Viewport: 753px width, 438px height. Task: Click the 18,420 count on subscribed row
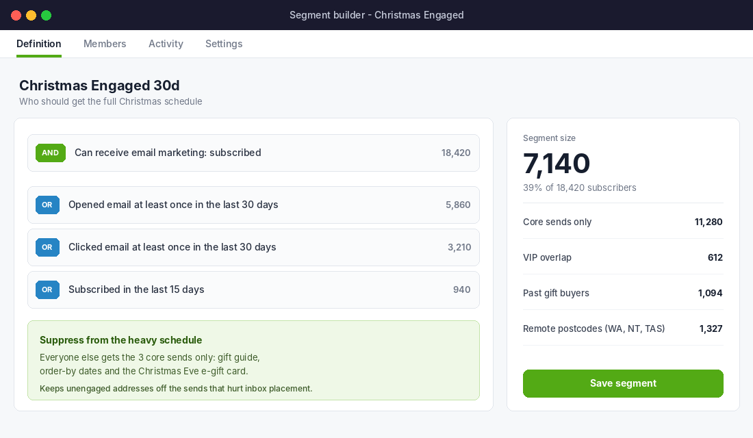click(x=456, y=153)
